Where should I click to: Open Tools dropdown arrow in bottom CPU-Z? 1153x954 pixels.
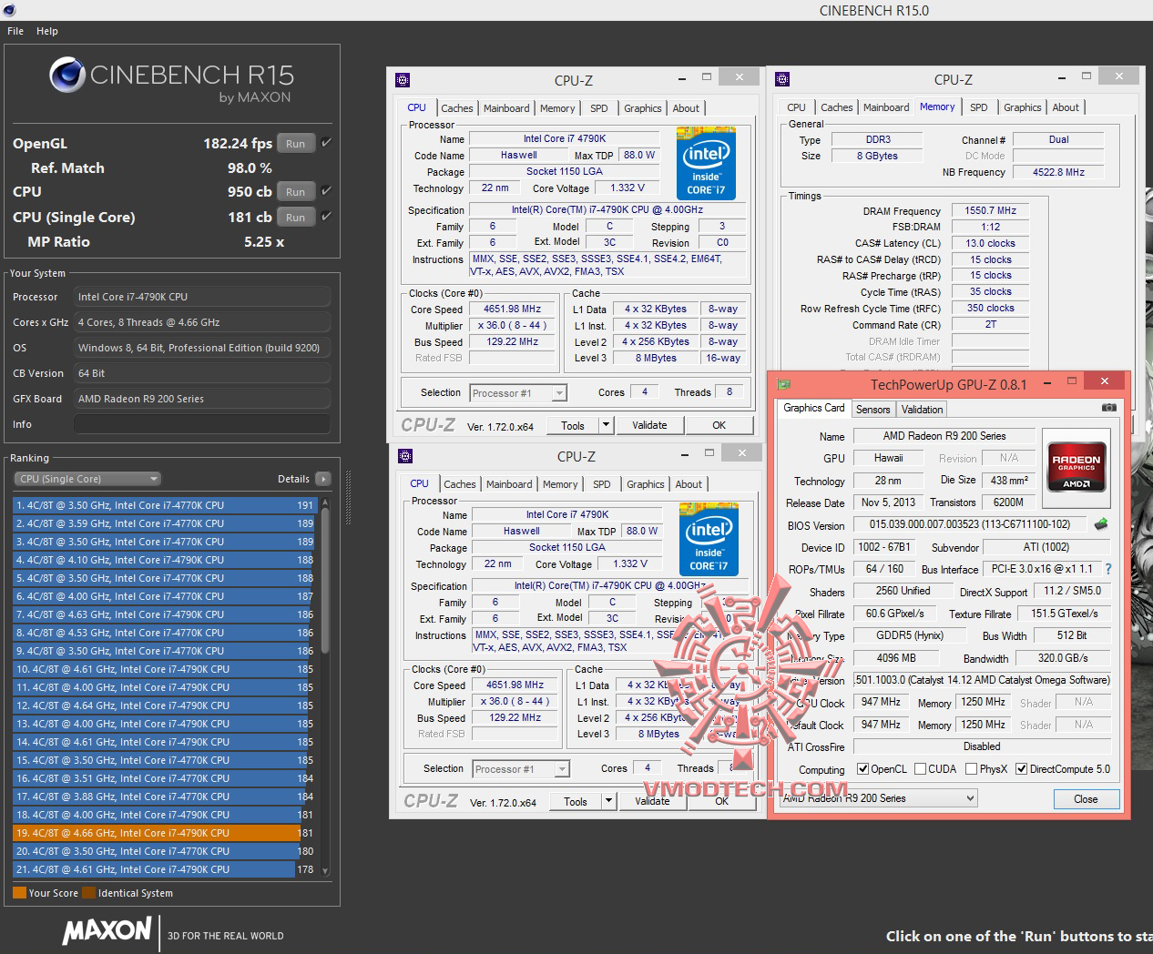pyautogui.click(x=608, y=801)
